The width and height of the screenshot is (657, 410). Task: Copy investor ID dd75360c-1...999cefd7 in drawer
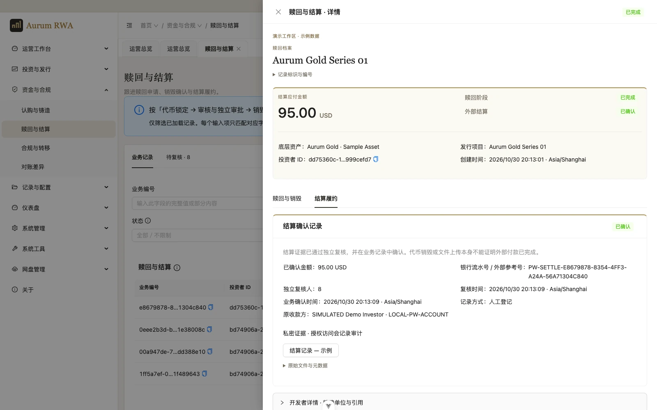(x=376, y=159)
